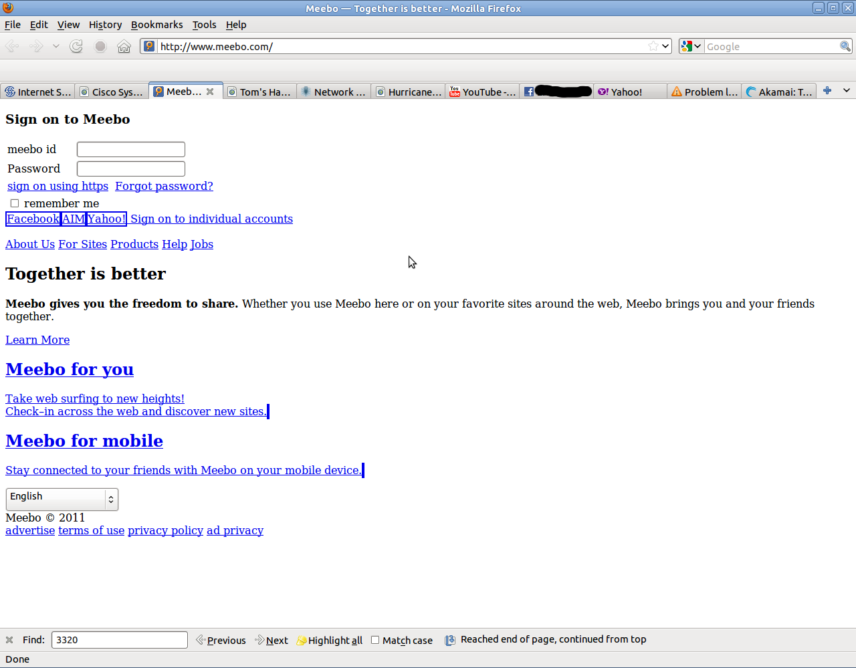Viewport: 856px width, 668px height.
Task: Open the Jobs link
Action: (x=202, y=244)
